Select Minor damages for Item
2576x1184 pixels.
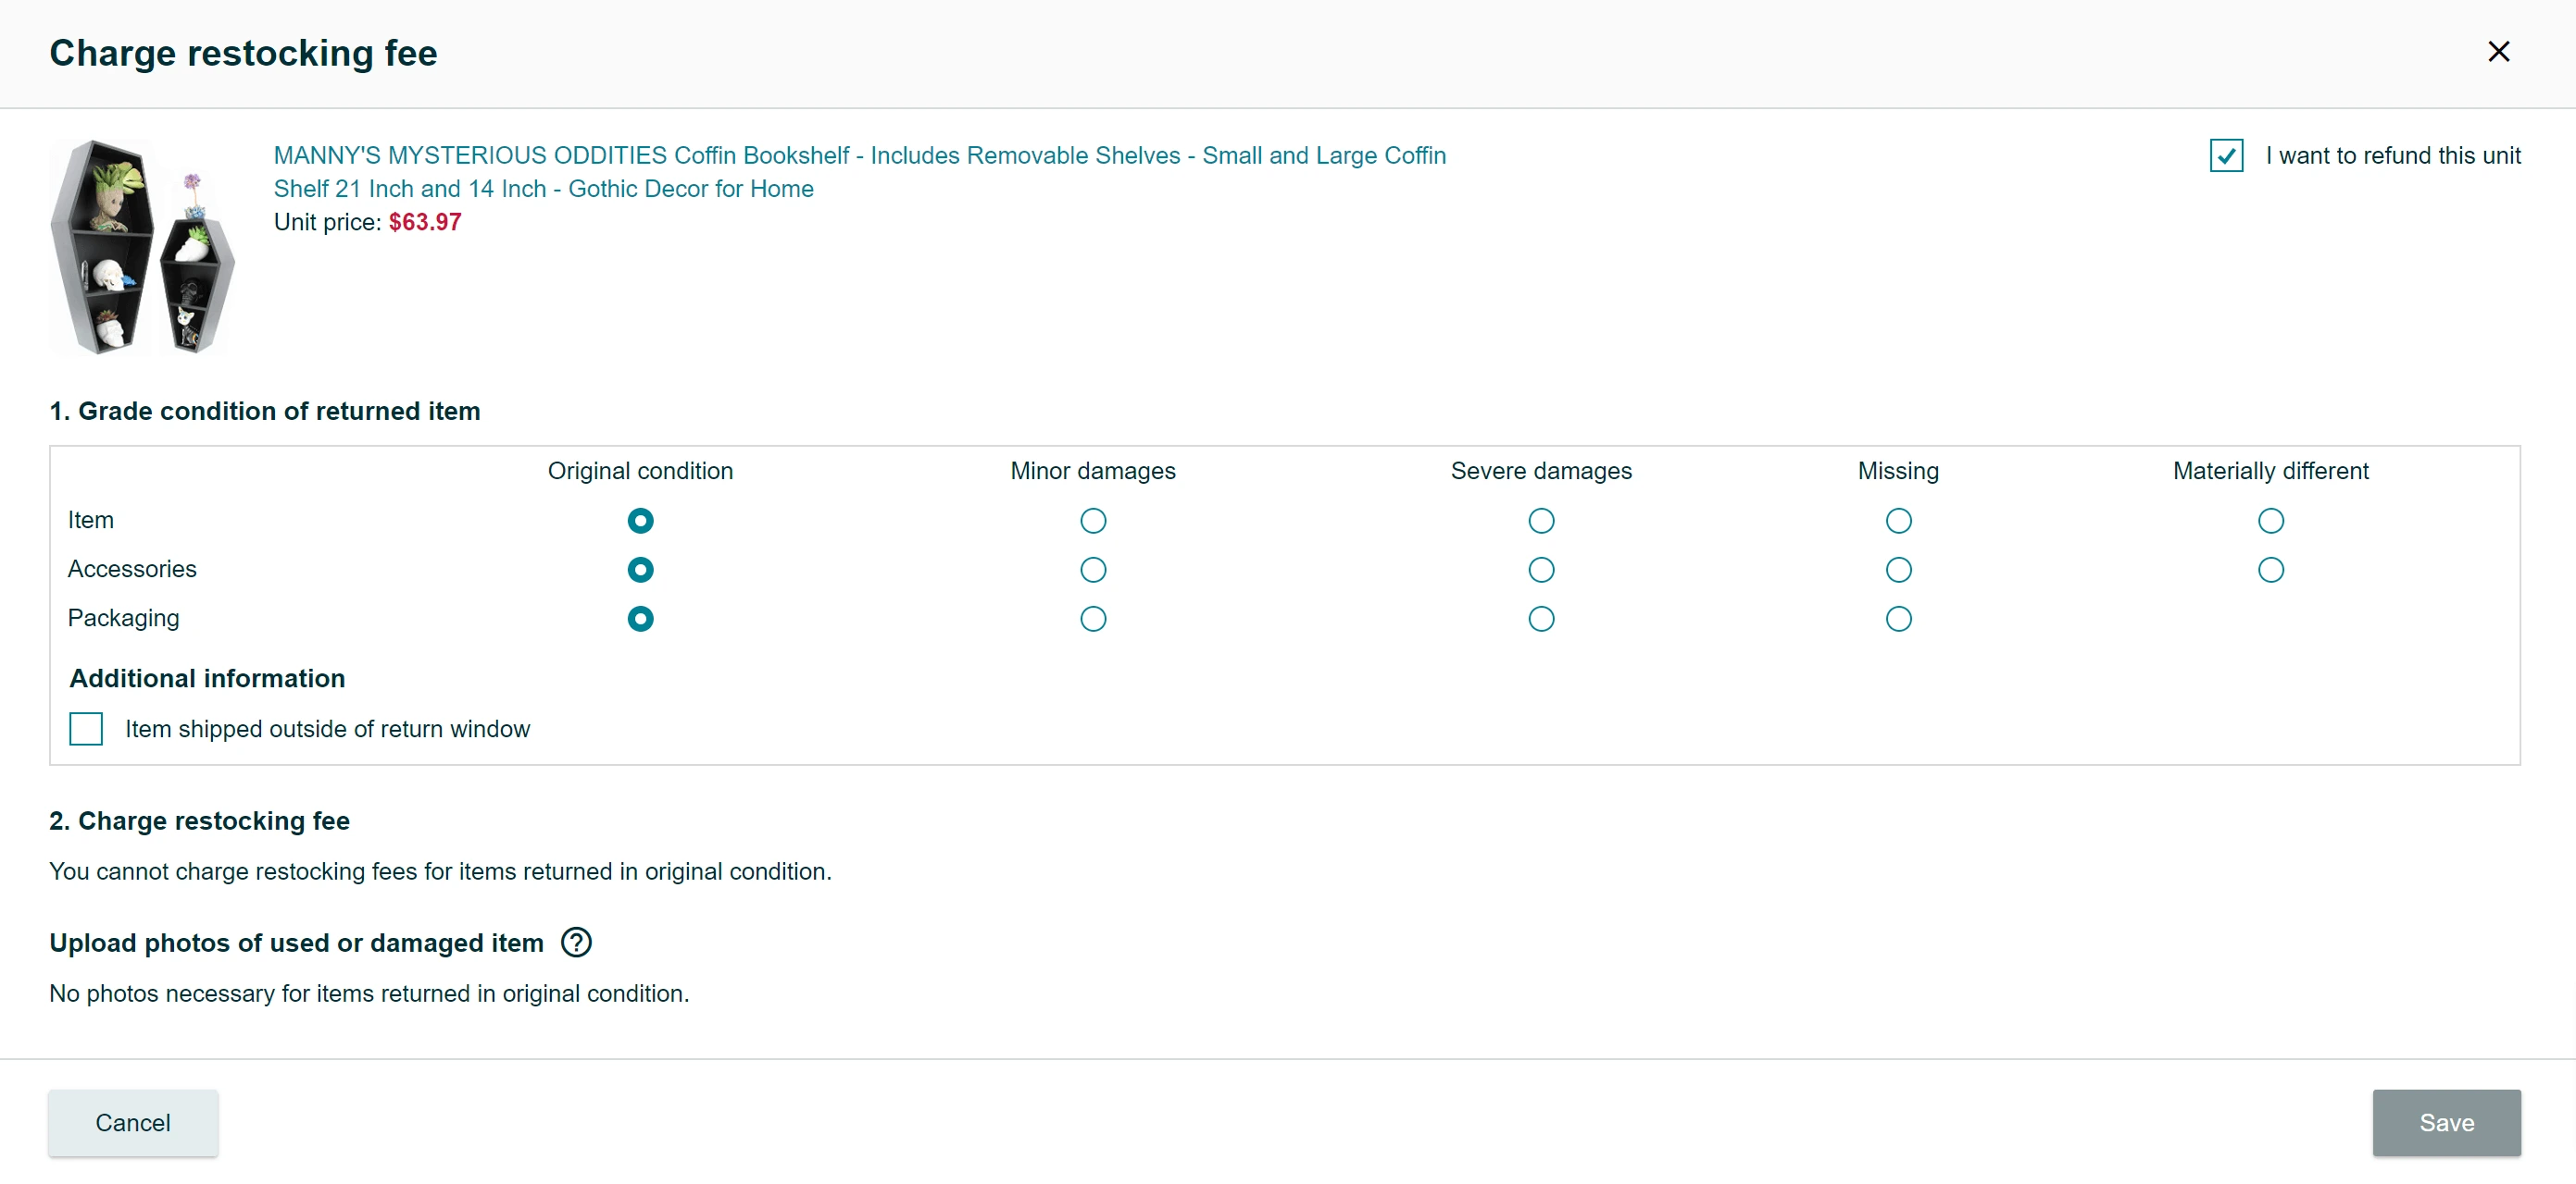tap(1093, 521)
